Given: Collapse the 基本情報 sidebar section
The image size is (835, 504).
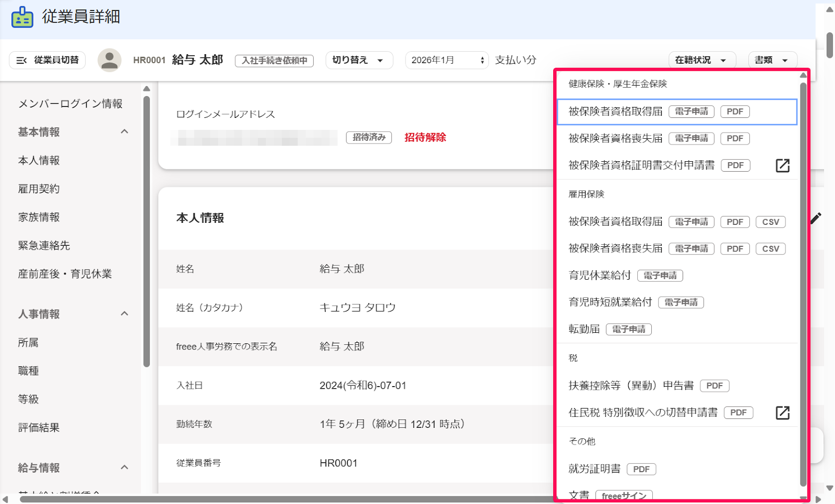Looking at the screenshot, I should [125, 131].
